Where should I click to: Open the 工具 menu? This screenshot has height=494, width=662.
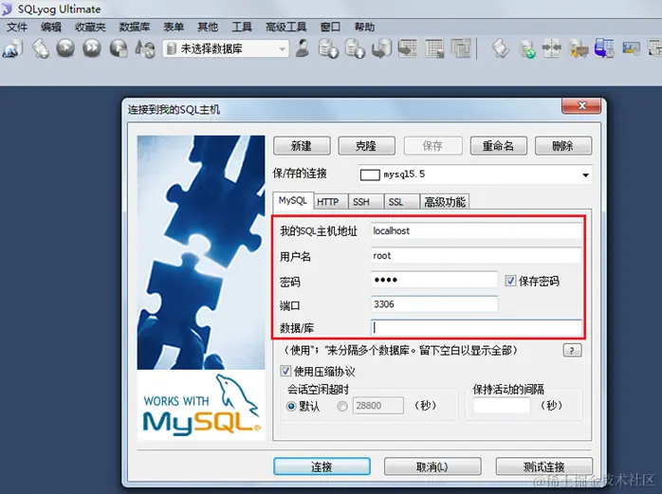[242, 27]
